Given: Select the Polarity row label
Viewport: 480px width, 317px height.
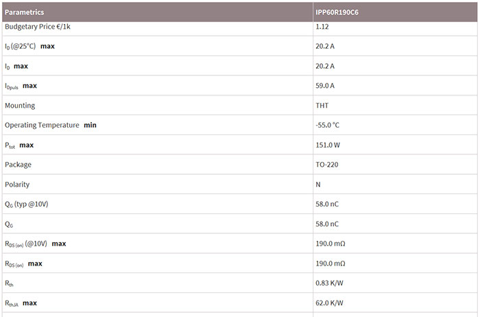Looking at the screenshot, I should tap(17, 185).
